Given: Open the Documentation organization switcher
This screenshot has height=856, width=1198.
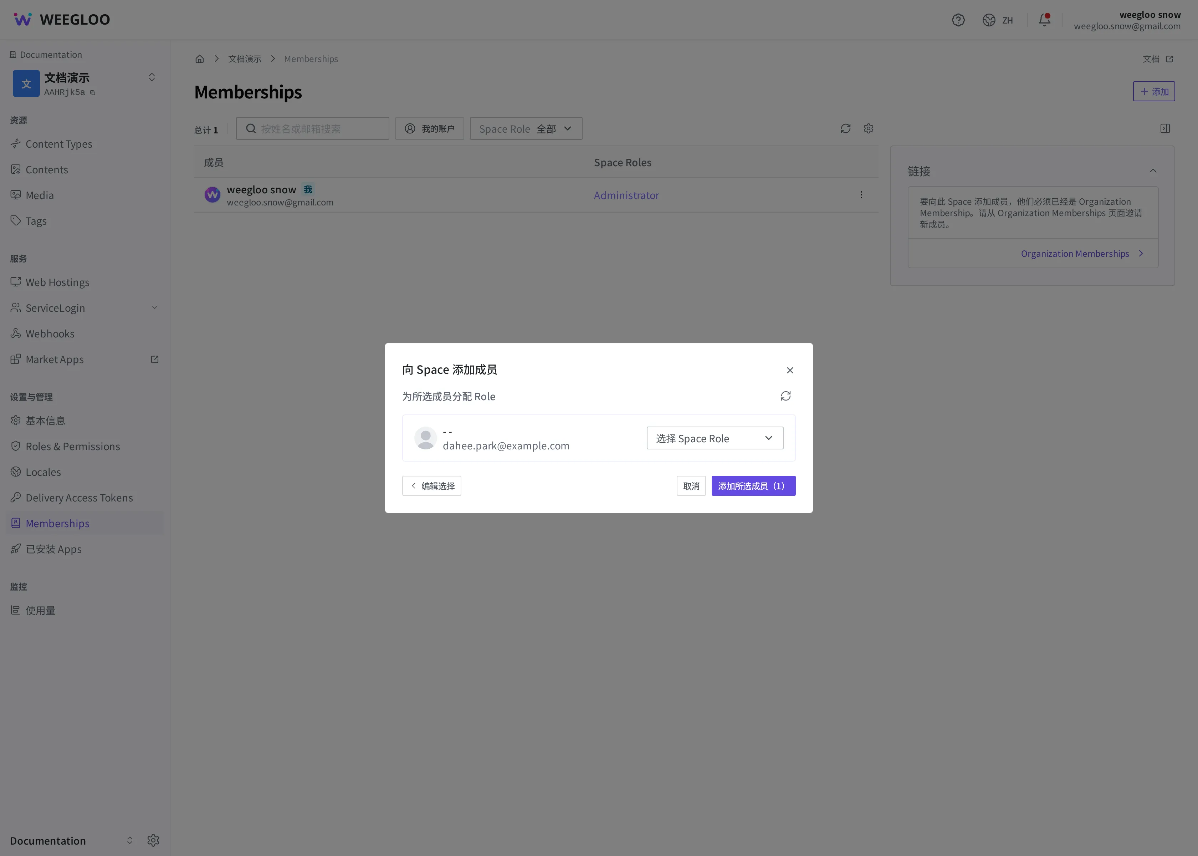Looking at the screenshot, I should coord(129,840).
